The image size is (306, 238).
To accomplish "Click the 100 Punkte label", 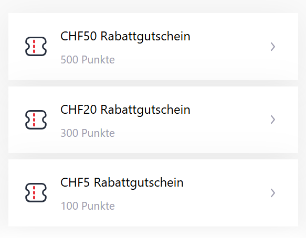I will click(x=88, y=206).
